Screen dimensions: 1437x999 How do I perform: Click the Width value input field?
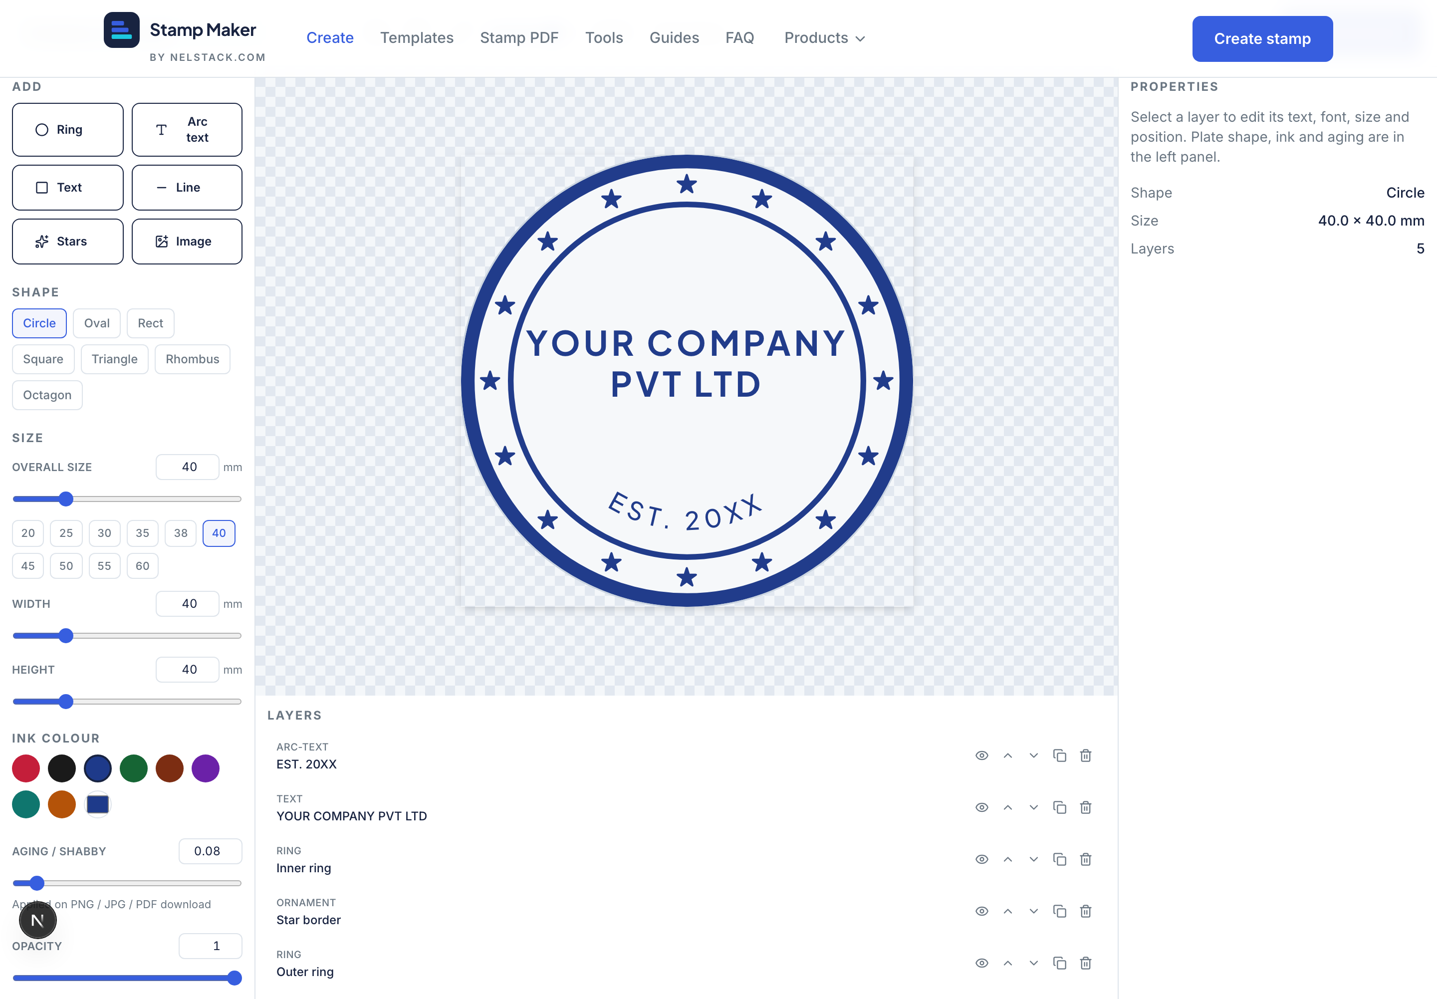(x=188, y=604)
